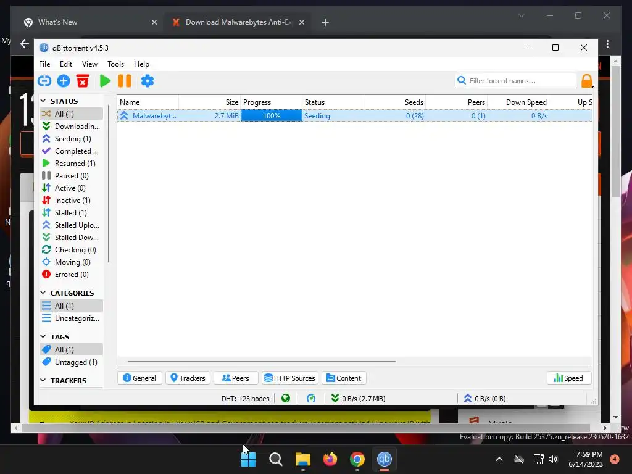The height and width of the screenshot is (474, 632).
Task: Open the Help menu
Action: pos(141,64)
